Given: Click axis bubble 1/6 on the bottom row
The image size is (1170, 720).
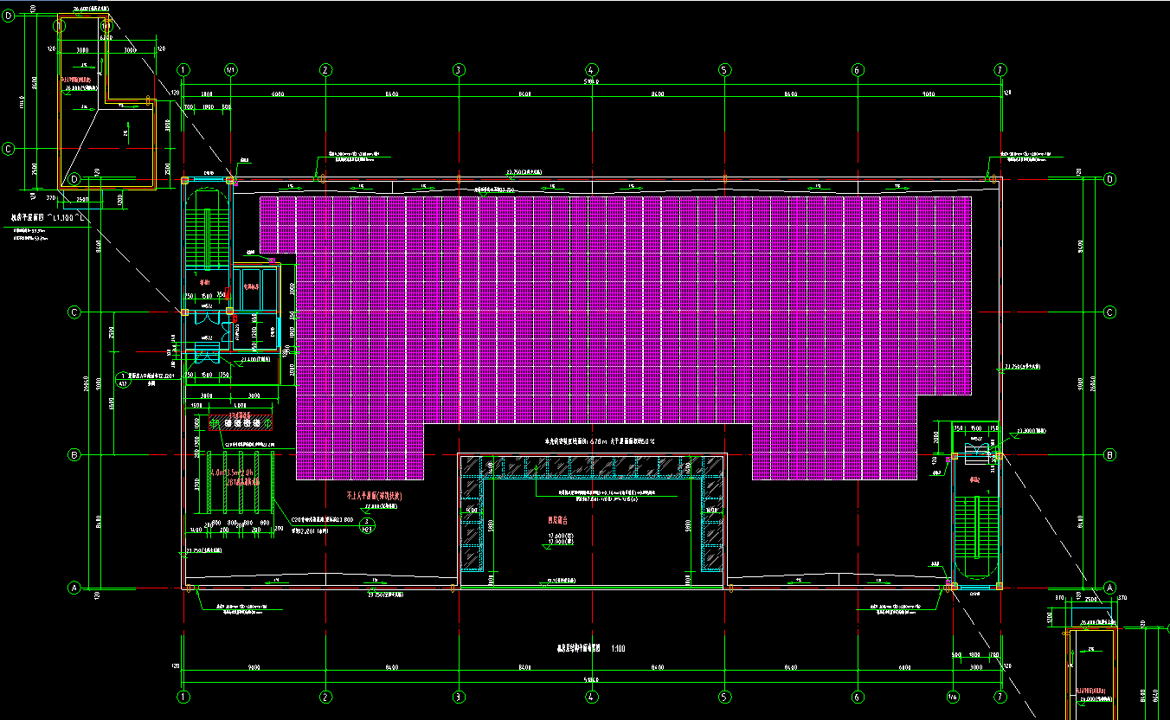Looking at the screenshot, I should 953,696.
